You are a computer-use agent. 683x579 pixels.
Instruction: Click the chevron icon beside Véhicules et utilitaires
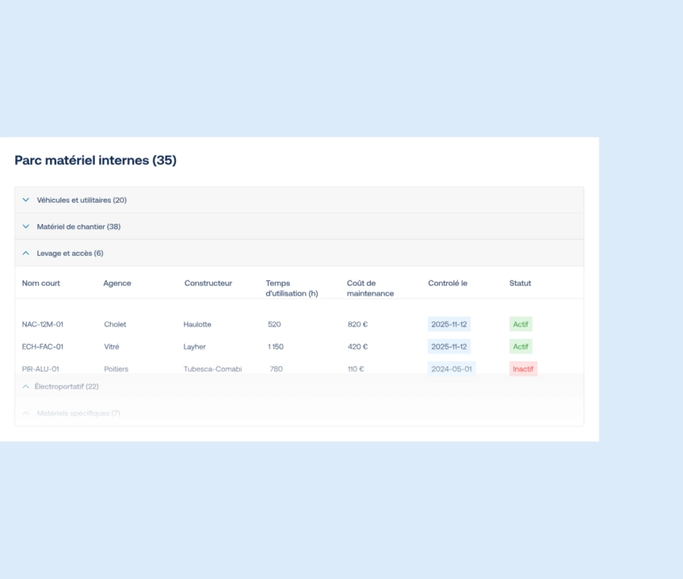pyautogui.click(x=26, y=200)
